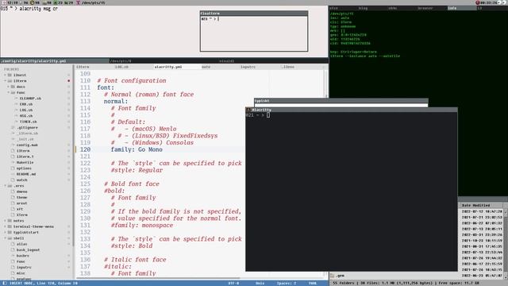Click the floatterm floating window title bar
This screenshot has height=286, width=508.
(x=254, y=14)
